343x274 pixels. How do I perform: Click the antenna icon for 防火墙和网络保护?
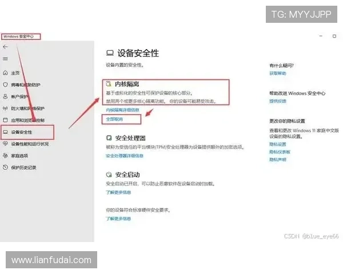click(x=6, y=108)
